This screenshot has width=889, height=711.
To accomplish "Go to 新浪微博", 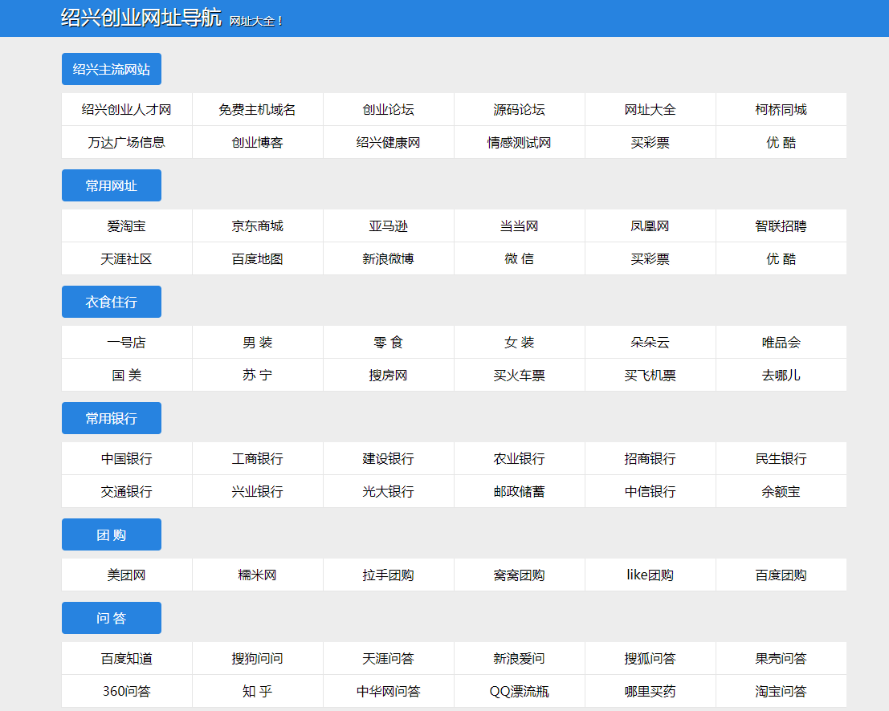I will pos(389,259).
